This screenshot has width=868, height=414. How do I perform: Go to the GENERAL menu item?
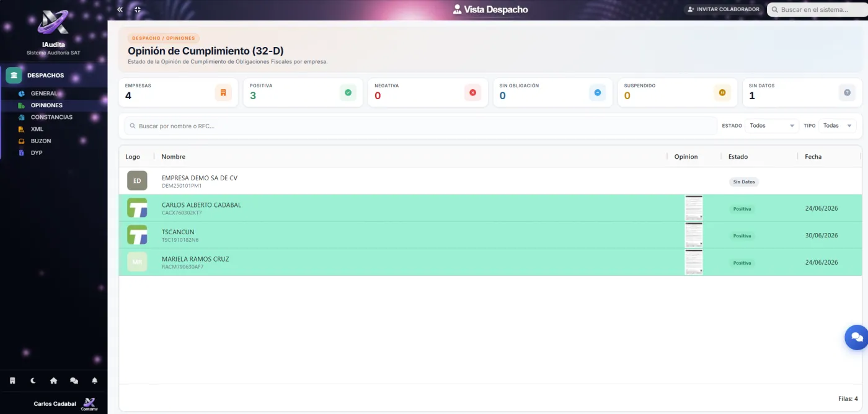[44, 94]
